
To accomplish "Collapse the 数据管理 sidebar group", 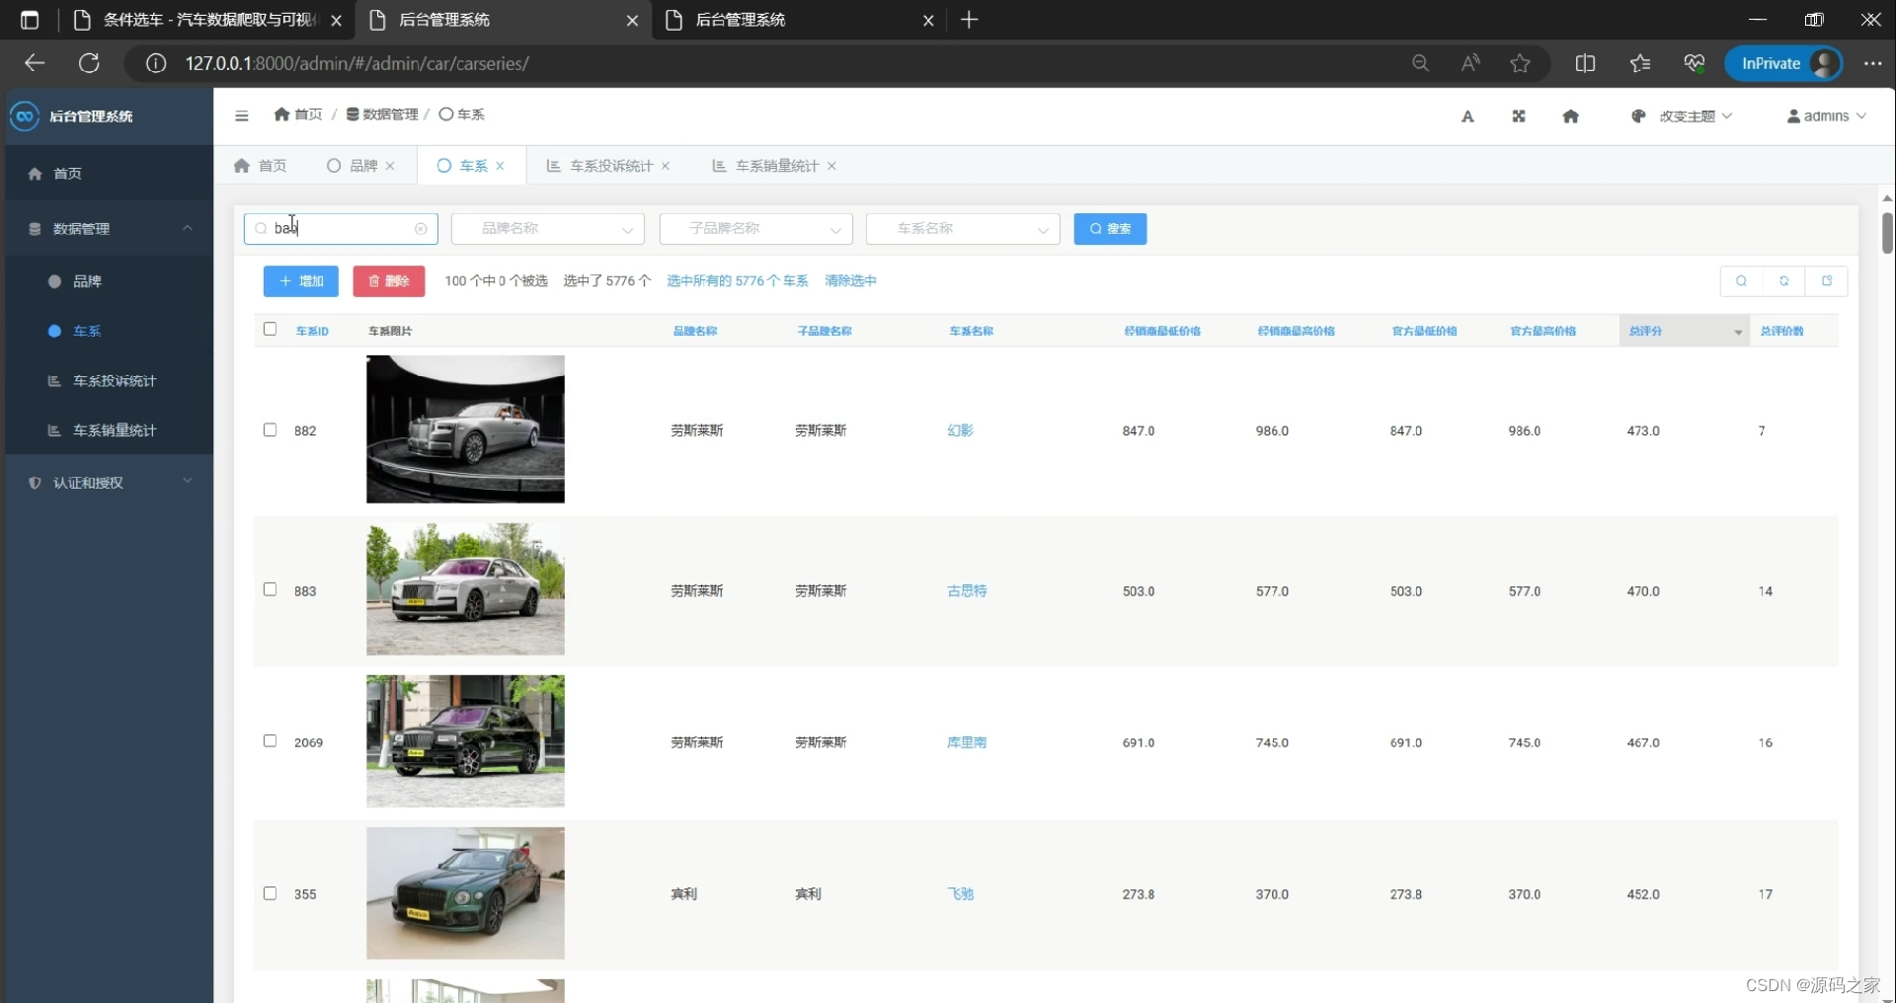I will pos(109,229).
